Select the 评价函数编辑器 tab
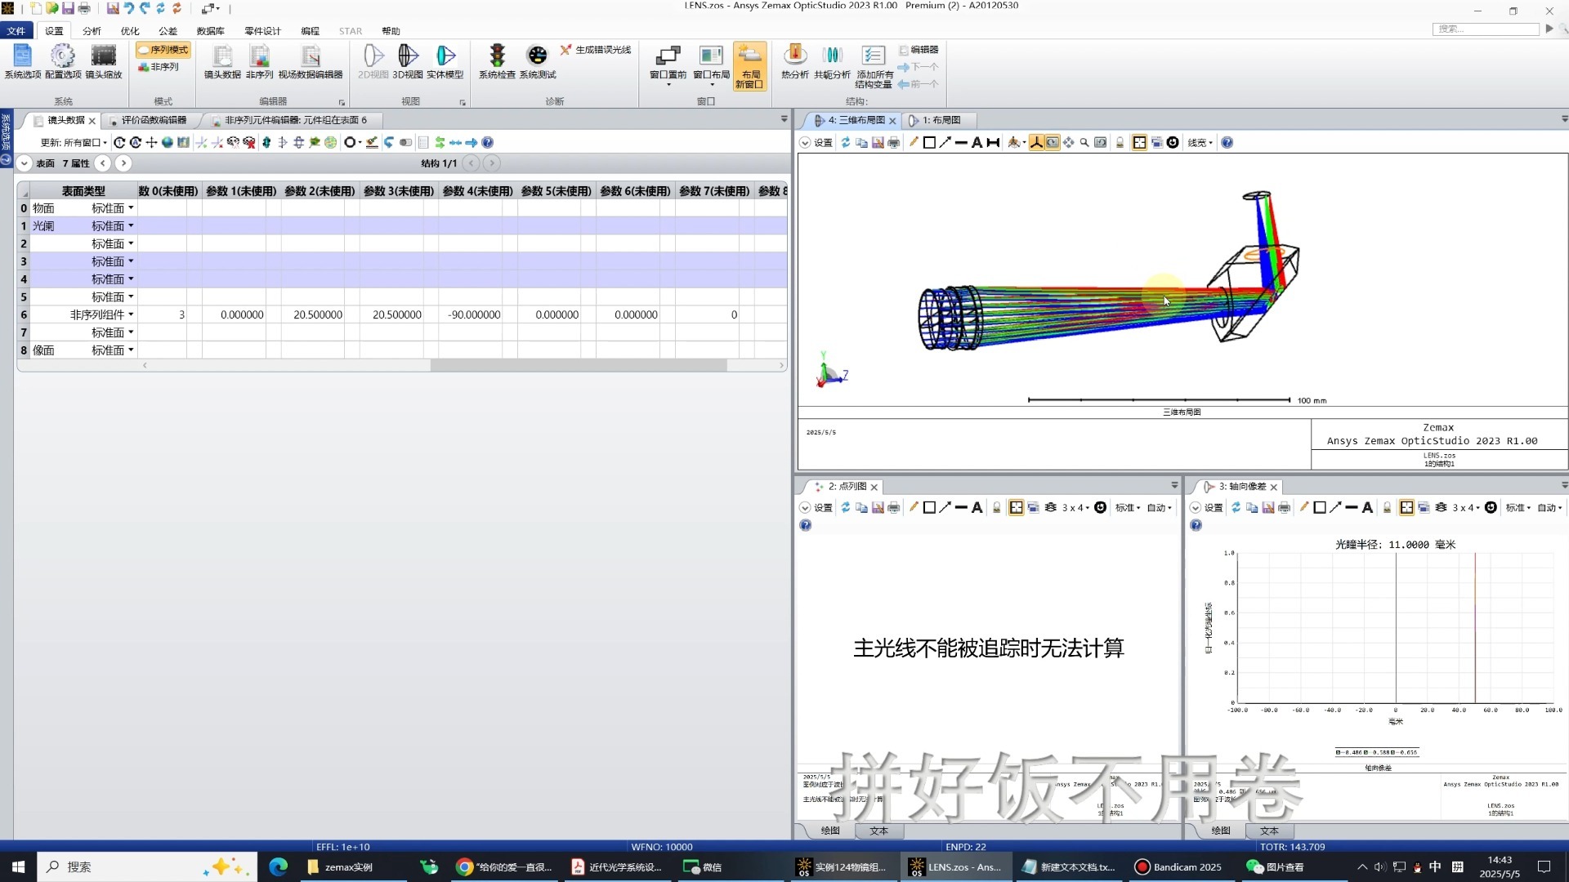The image size is (1569, 882). pos(154,120)
